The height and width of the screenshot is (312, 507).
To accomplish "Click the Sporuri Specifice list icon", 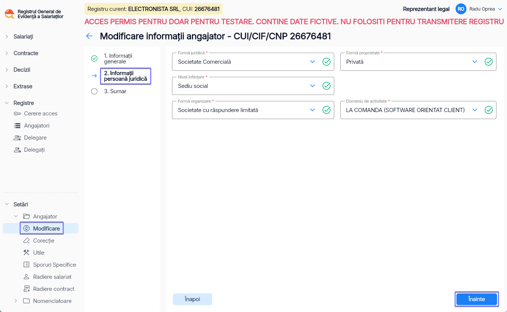I will [26, 265].
